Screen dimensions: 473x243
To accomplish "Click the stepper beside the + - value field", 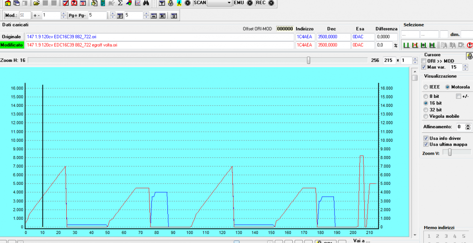I will point(63,16).
